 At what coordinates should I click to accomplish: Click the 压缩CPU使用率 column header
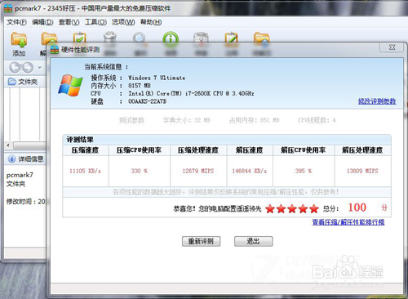(x=140, y=150)
